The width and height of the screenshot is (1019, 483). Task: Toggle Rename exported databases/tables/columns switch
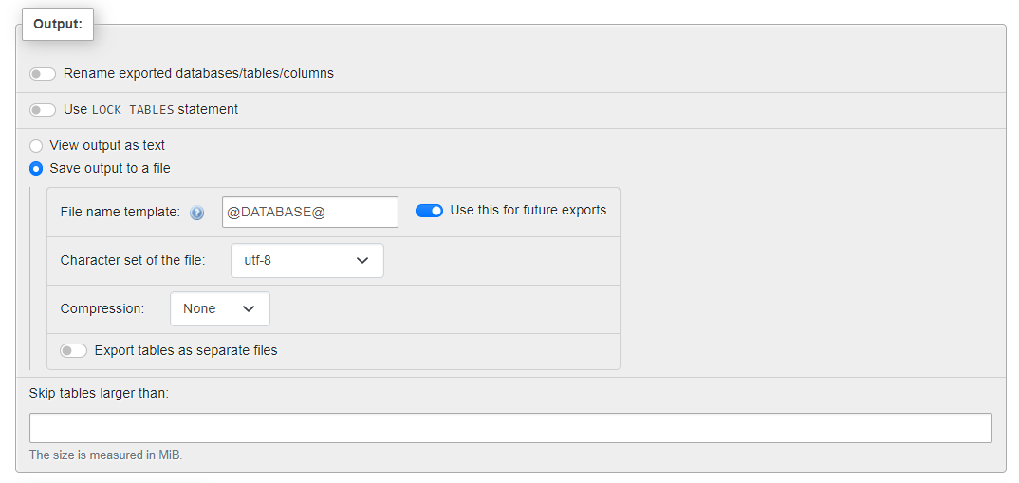[43, 74]
